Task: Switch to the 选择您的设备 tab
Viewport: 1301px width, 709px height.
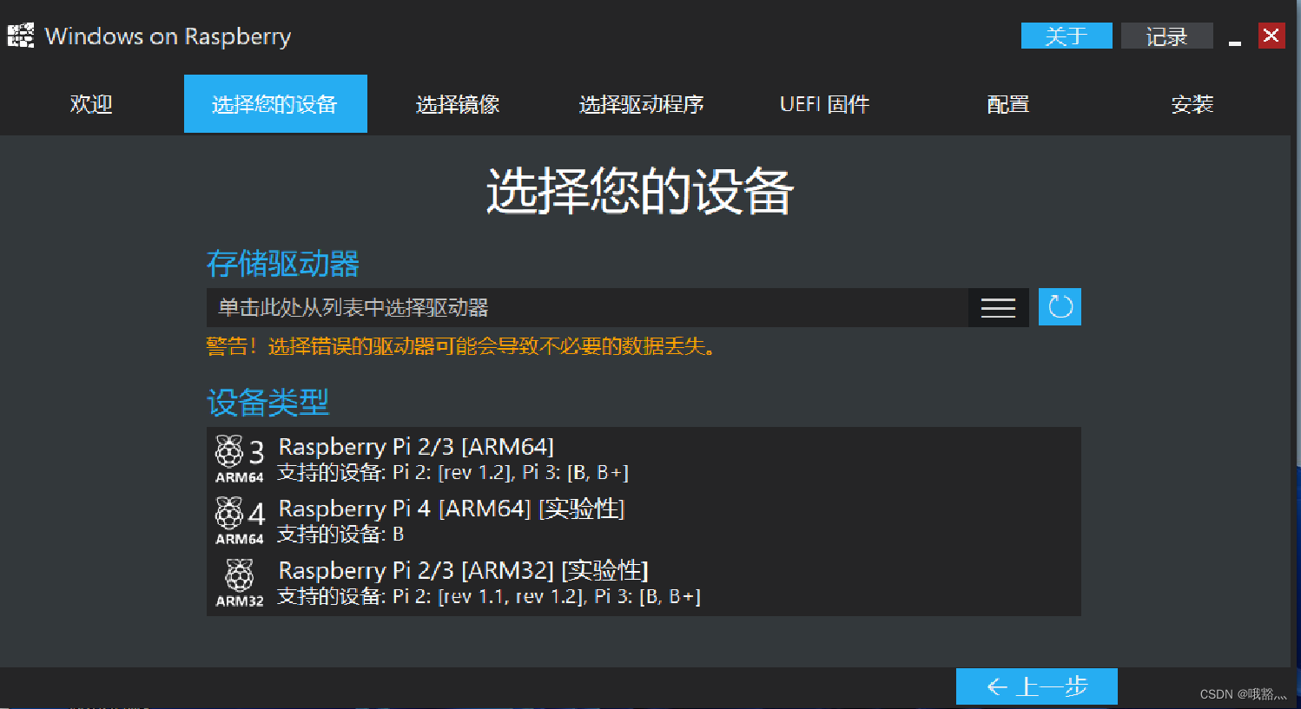Action: (275, 104)
